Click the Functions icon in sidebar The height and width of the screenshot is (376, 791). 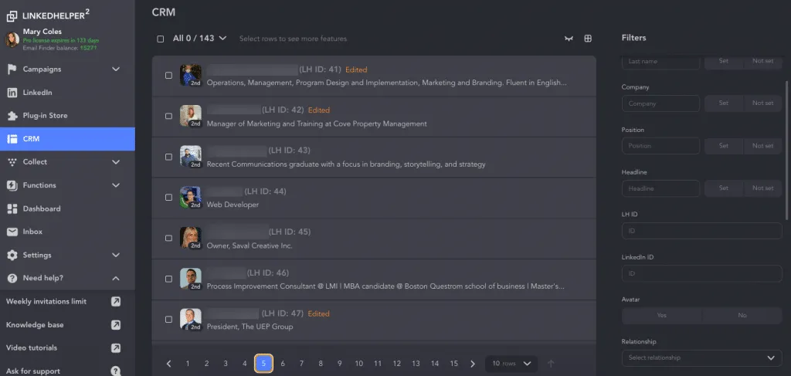[12, 185]
